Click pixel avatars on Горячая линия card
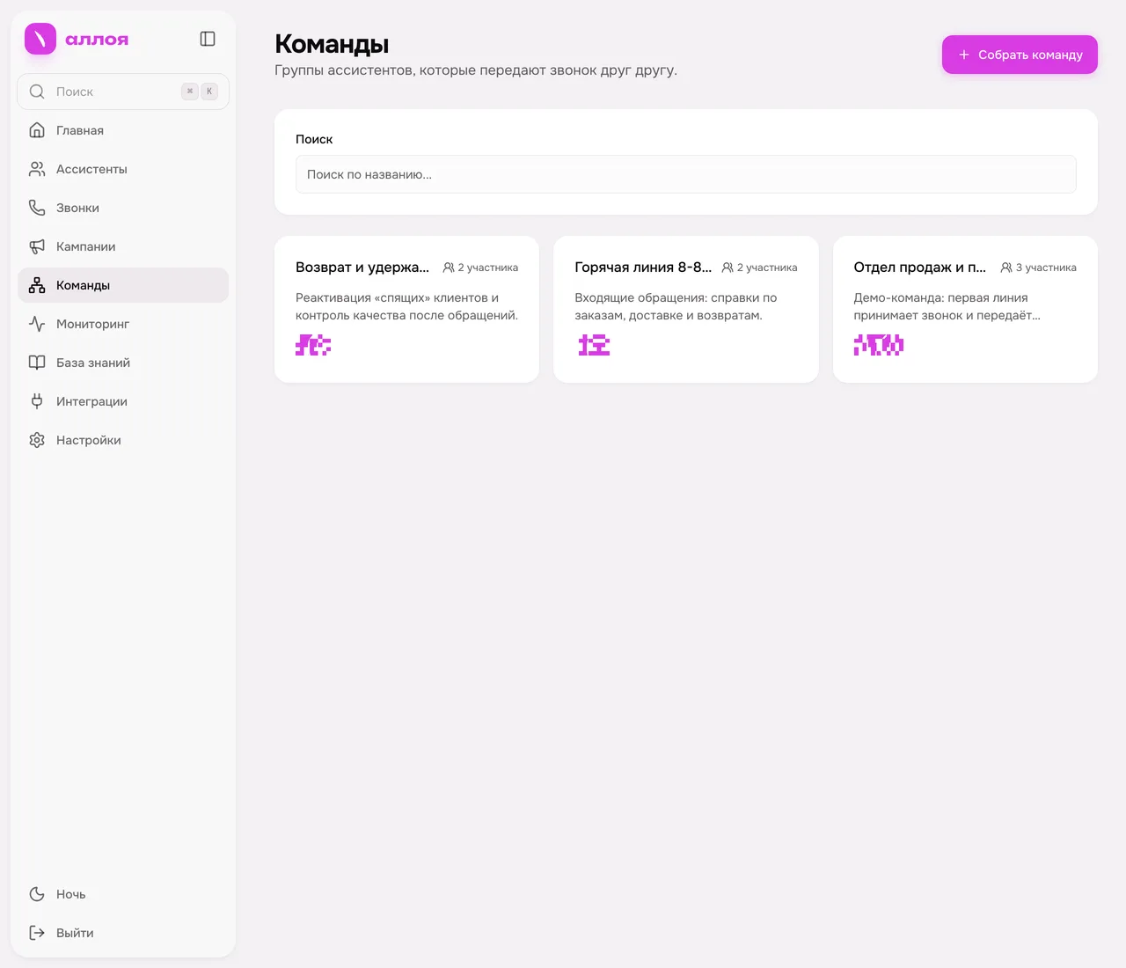The width and height of the screenshot is (1126, 968). (x=594, y=345)
